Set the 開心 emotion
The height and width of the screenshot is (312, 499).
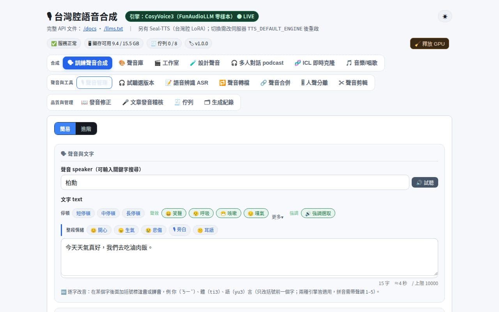(x=99, y=230)
